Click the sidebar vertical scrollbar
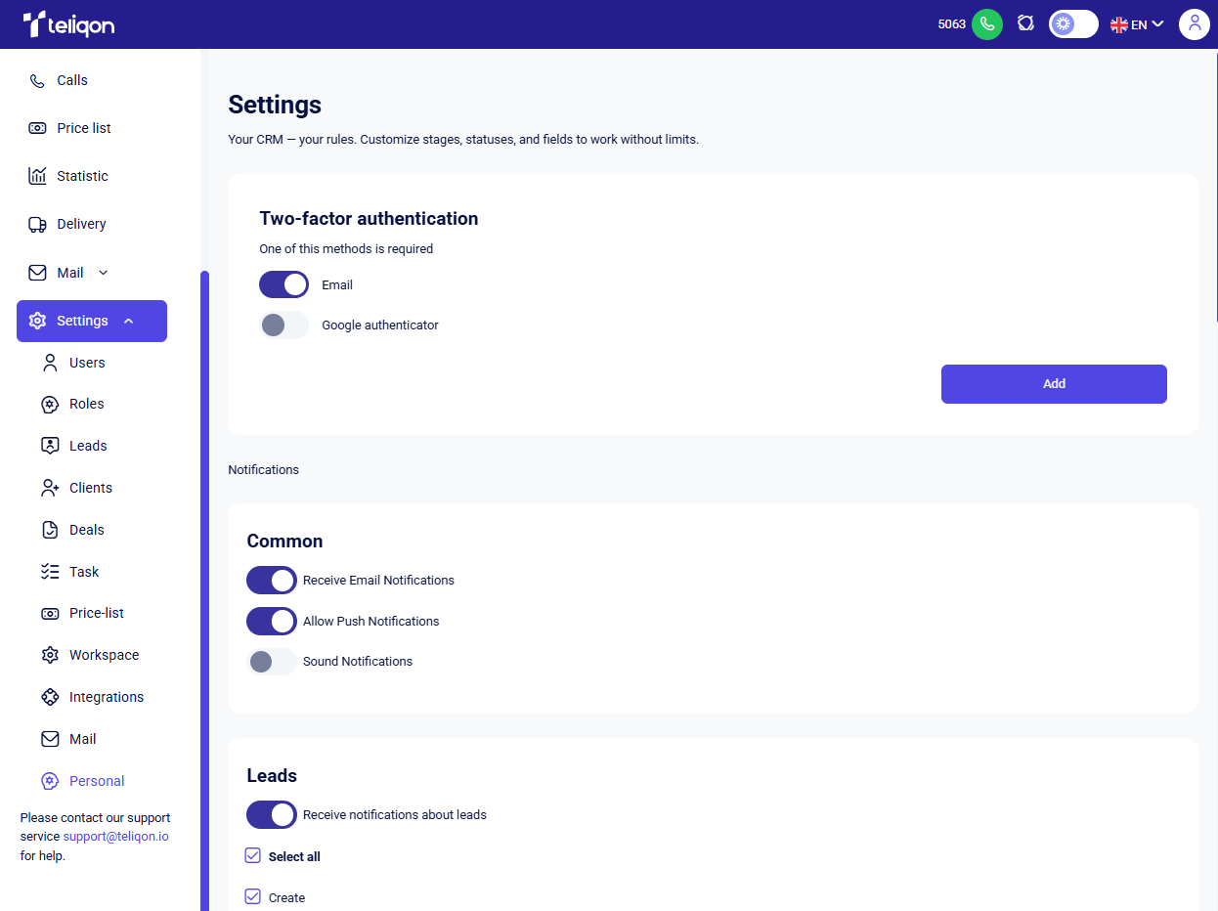 [204, 586]
